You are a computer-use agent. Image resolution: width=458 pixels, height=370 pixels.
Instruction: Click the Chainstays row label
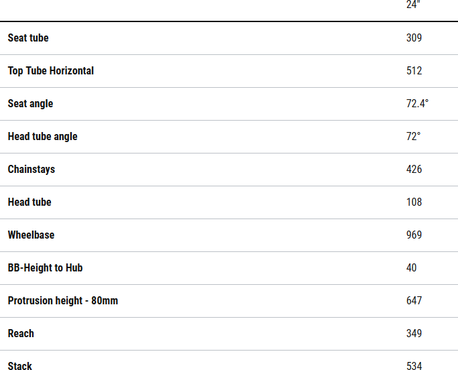click(x=32, y=170)
